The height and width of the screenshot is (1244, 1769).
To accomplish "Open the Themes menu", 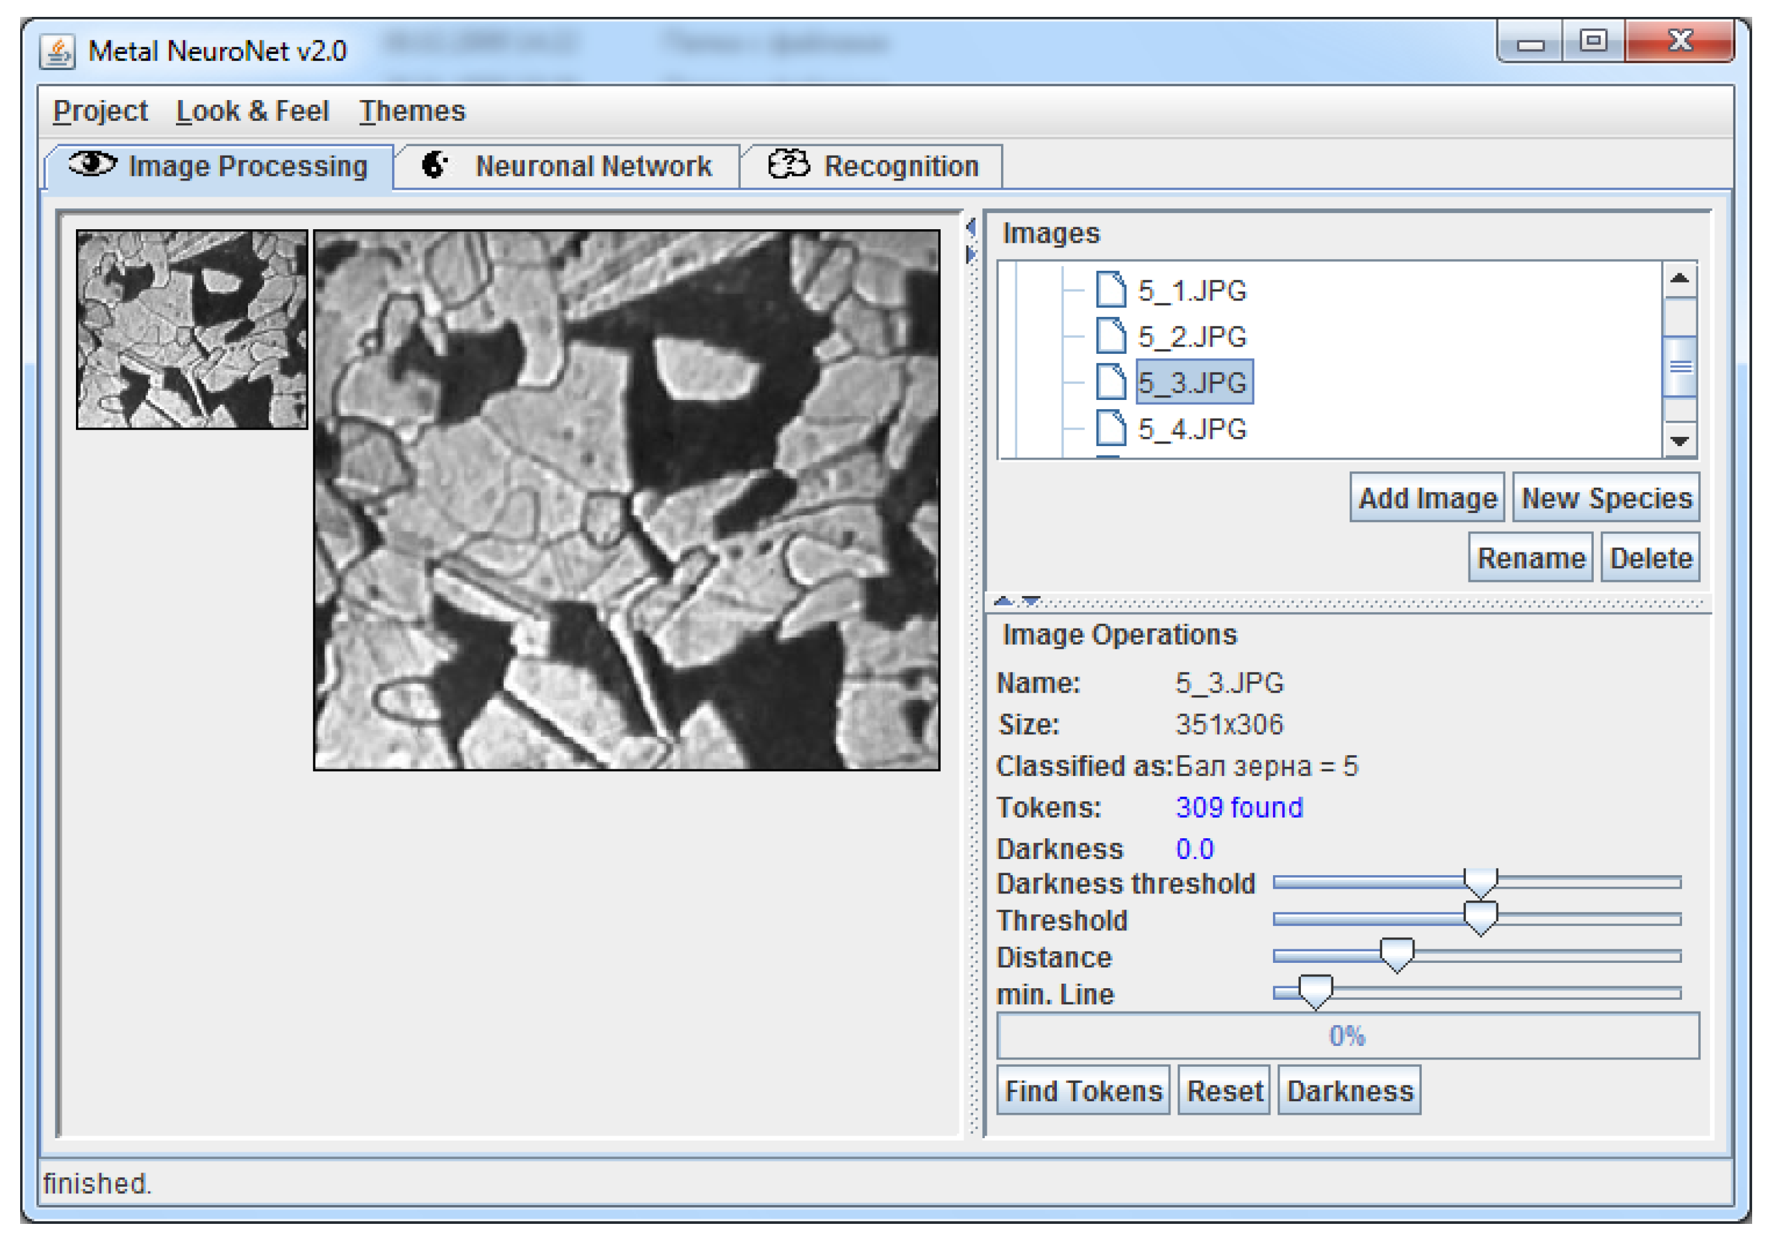I will (412, 111).
